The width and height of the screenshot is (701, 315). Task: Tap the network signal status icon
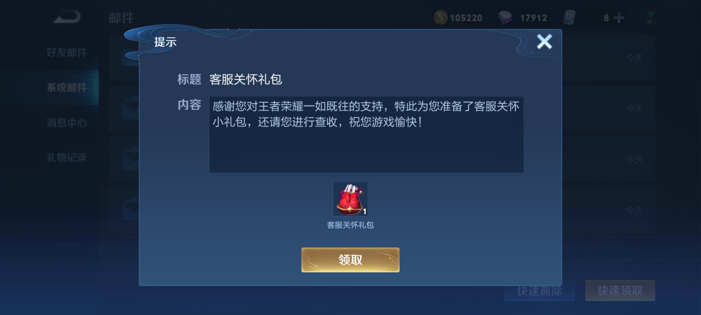click(x=650, y=18)
